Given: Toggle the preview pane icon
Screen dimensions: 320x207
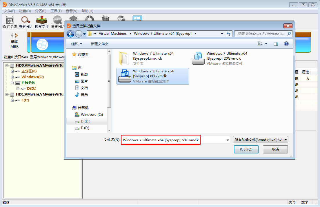Looking at the screenshot, I should [x=276, y=44].
